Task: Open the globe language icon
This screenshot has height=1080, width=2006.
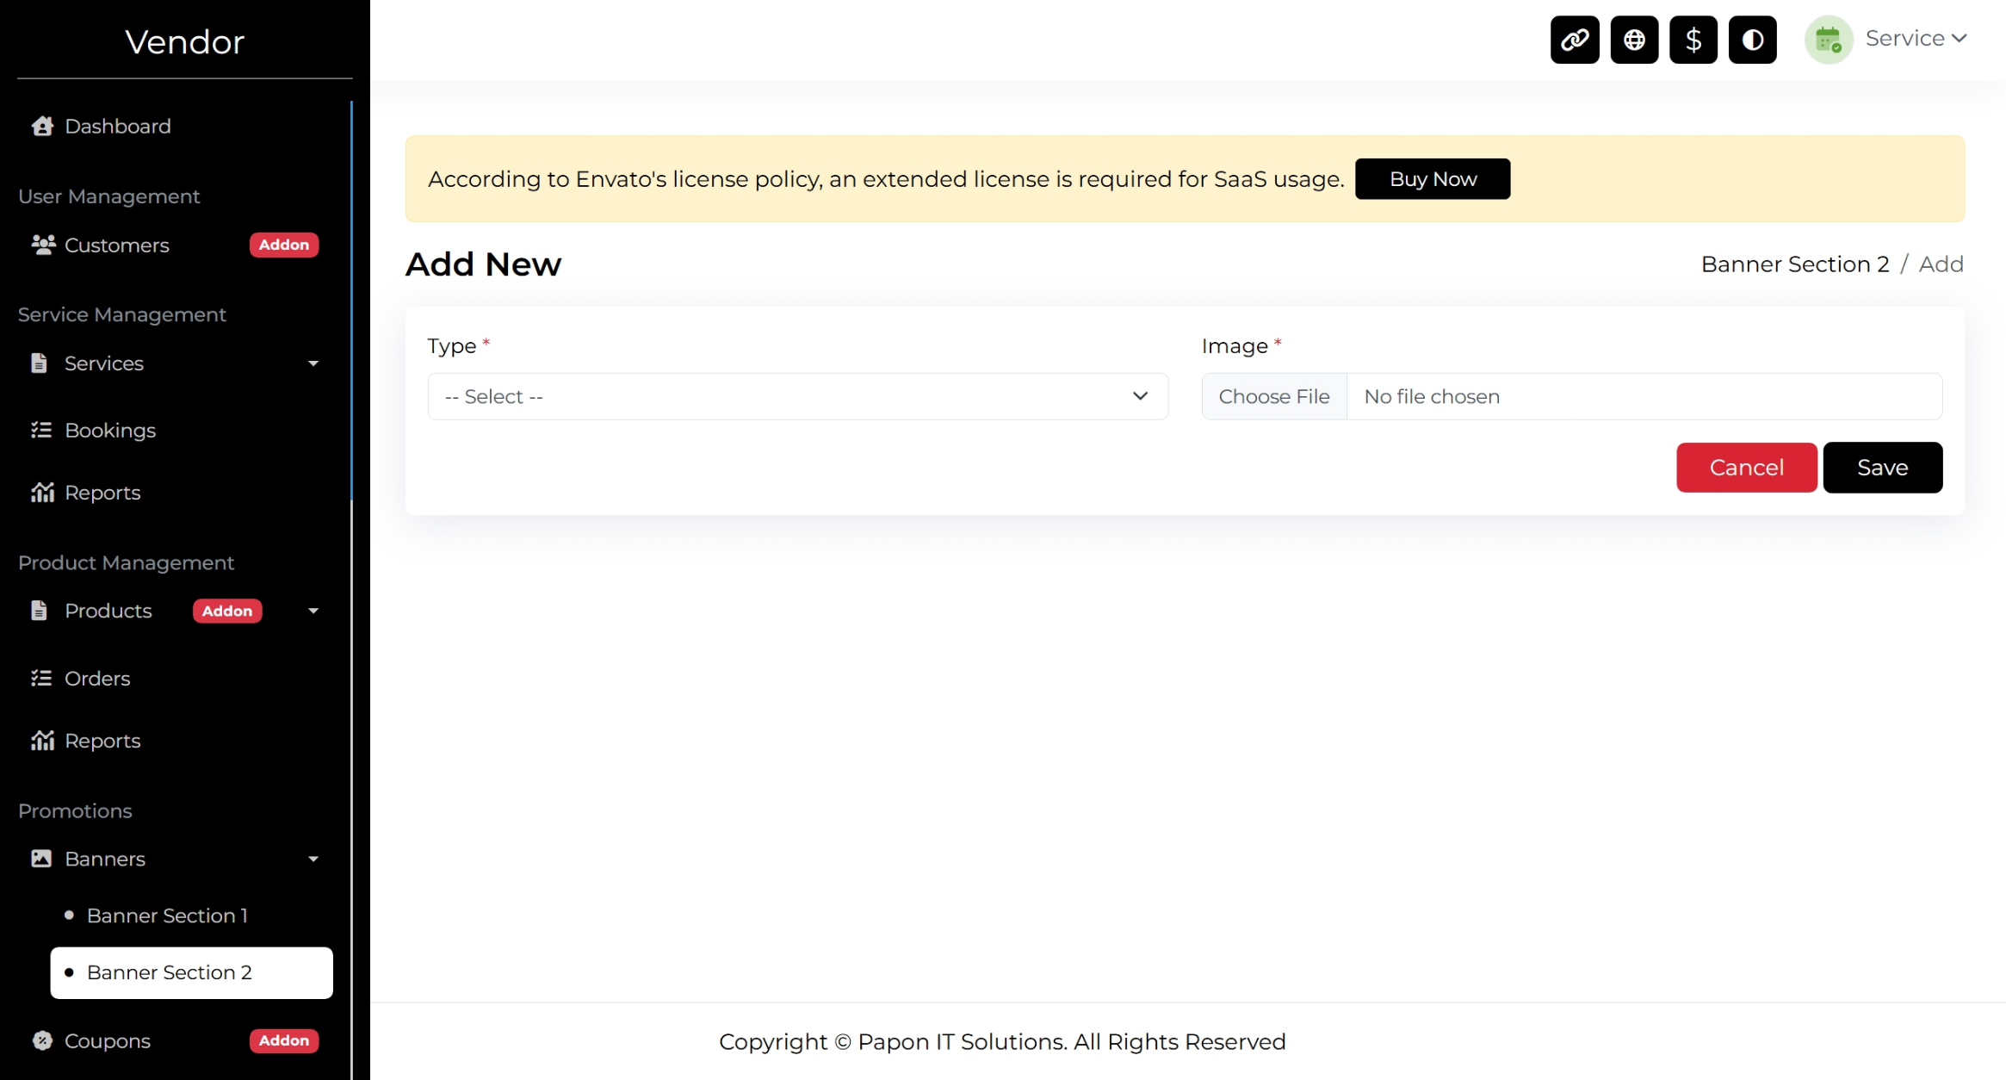Action: click(1633, 40)
